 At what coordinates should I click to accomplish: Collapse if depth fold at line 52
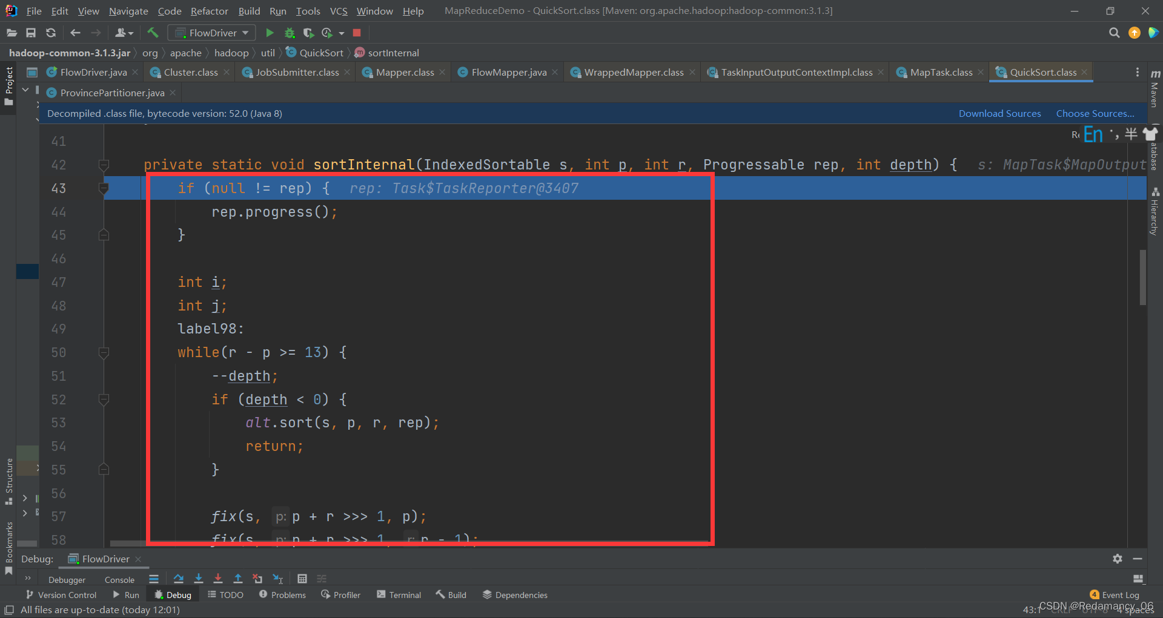coord(104,399)
